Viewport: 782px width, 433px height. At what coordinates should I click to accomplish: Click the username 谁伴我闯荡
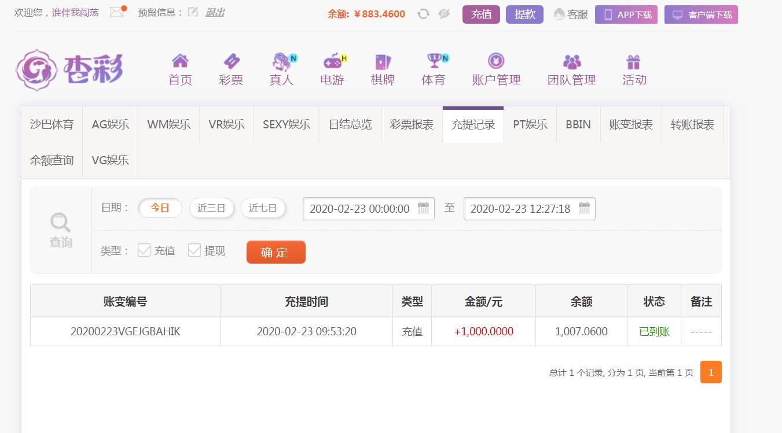[x=75, y=12]
